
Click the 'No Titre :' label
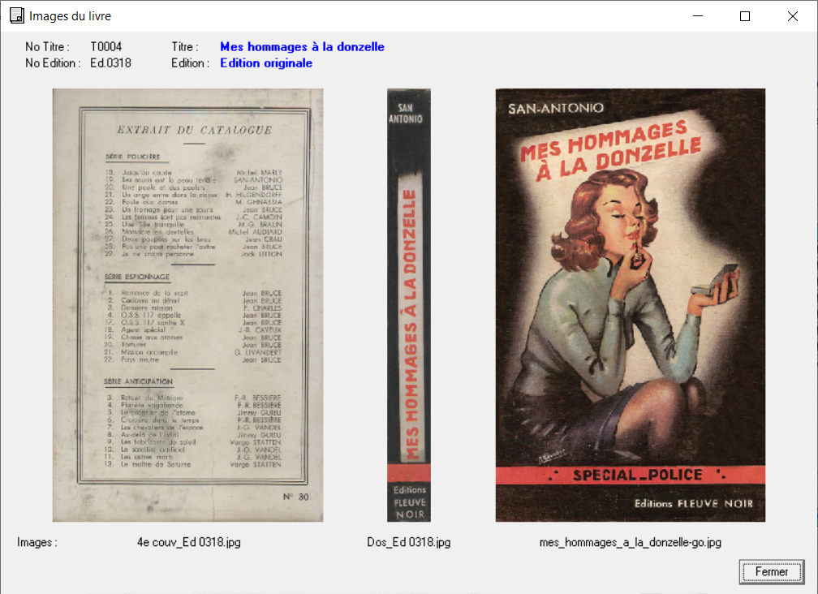click(47, 47)
